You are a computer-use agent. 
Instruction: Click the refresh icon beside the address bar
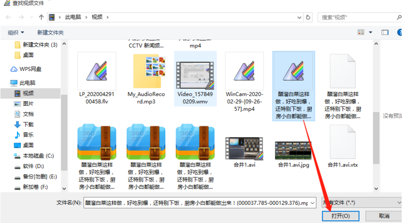pyautogui.click(x=308, y=17)
